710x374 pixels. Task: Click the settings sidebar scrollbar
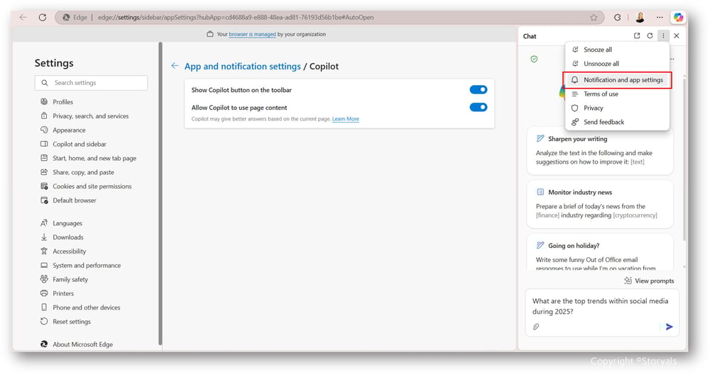pyautogui.click(x=160, y=194)
